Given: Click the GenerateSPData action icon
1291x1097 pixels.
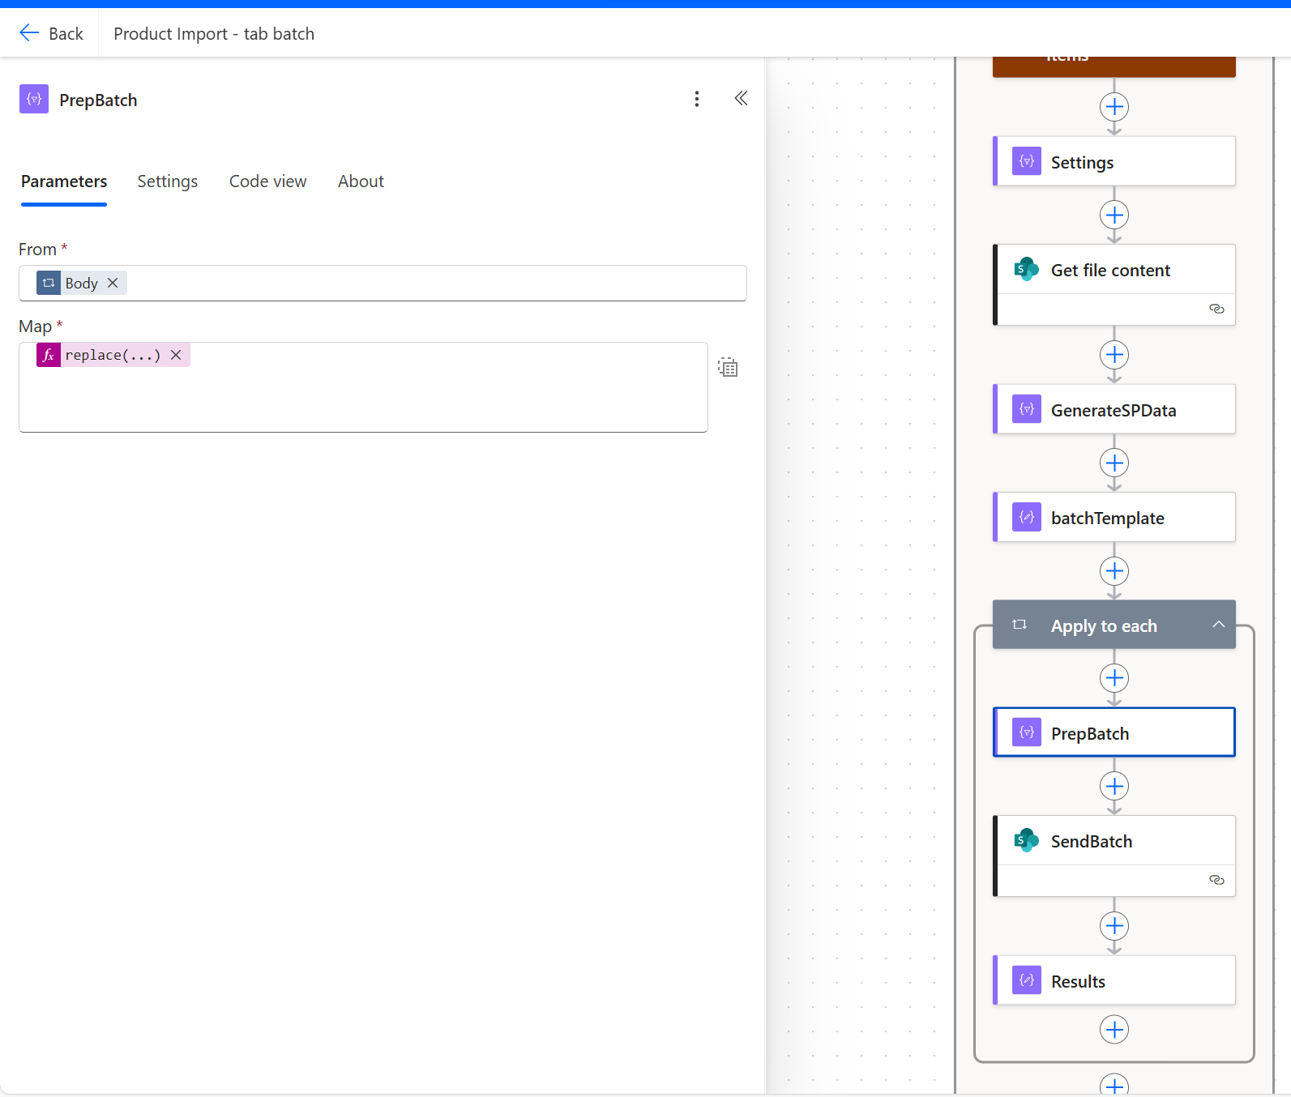Looking at the screenshot, I should pos(1026,409).
